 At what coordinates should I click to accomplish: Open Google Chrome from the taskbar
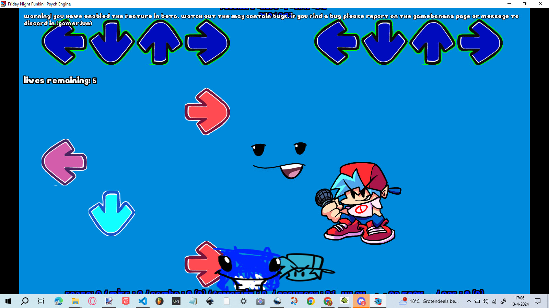pos(311,301)
